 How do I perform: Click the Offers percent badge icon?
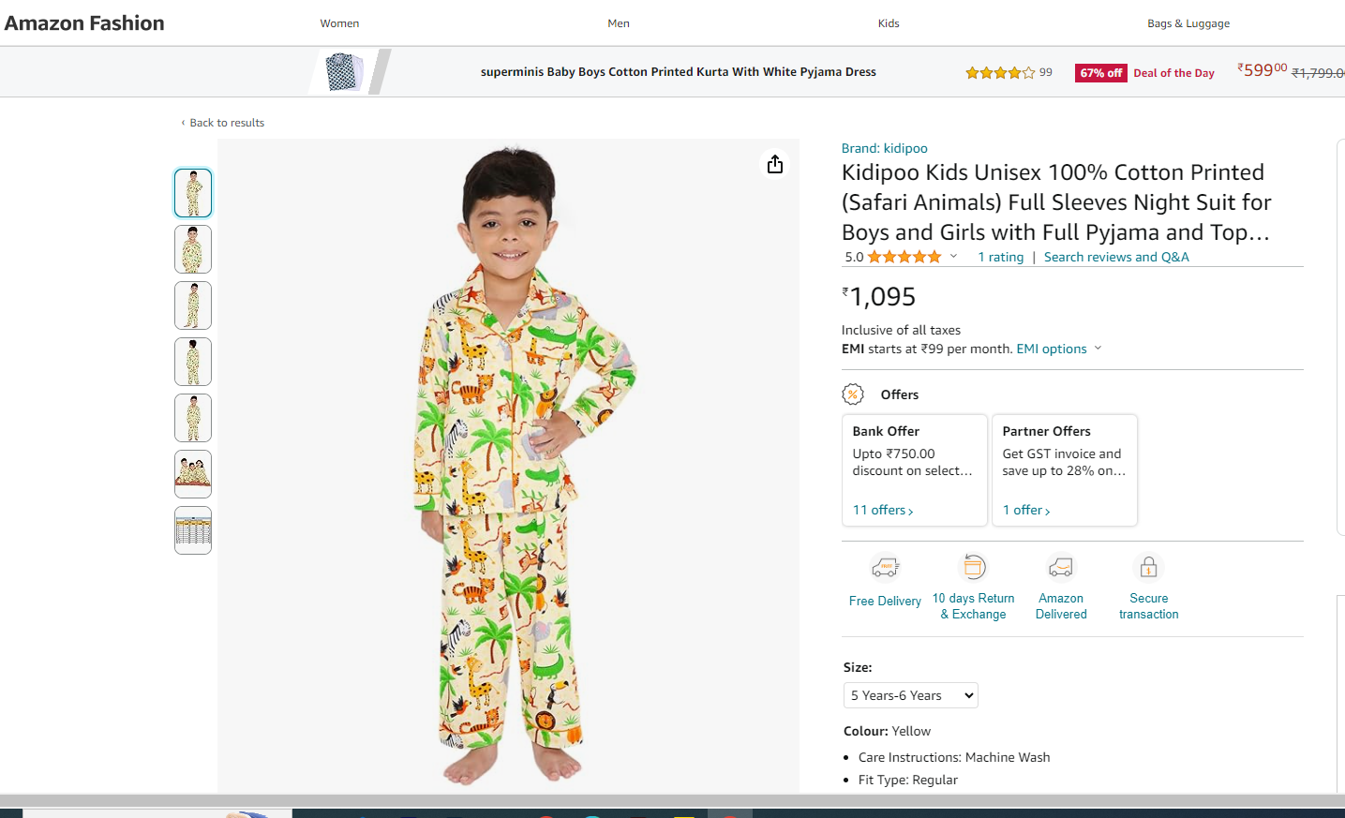[x=853, y=394]
